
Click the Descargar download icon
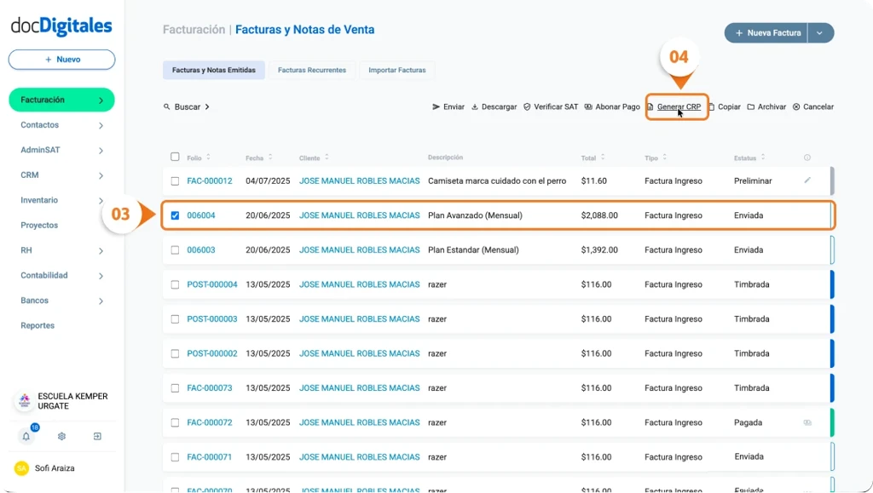(x=475, y=107)
